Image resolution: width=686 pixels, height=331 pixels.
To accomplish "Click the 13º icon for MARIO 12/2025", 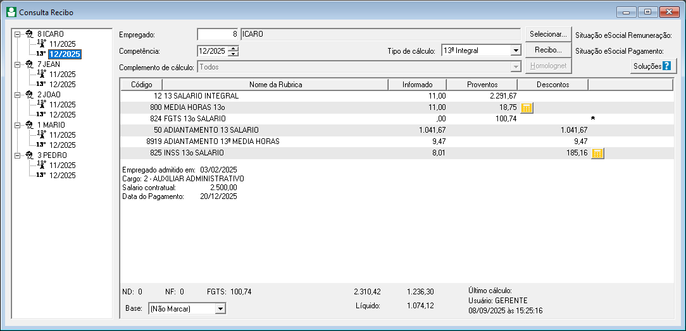I will (x=41, y=145).
